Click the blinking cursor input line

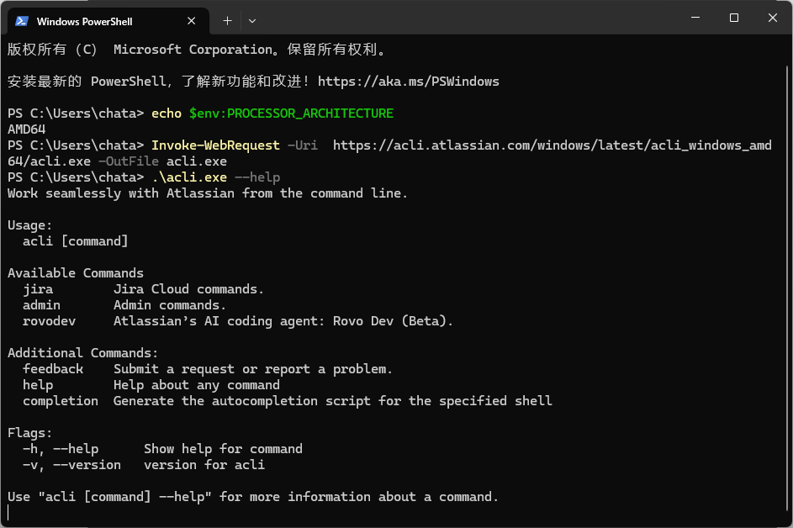coord(9,512)
